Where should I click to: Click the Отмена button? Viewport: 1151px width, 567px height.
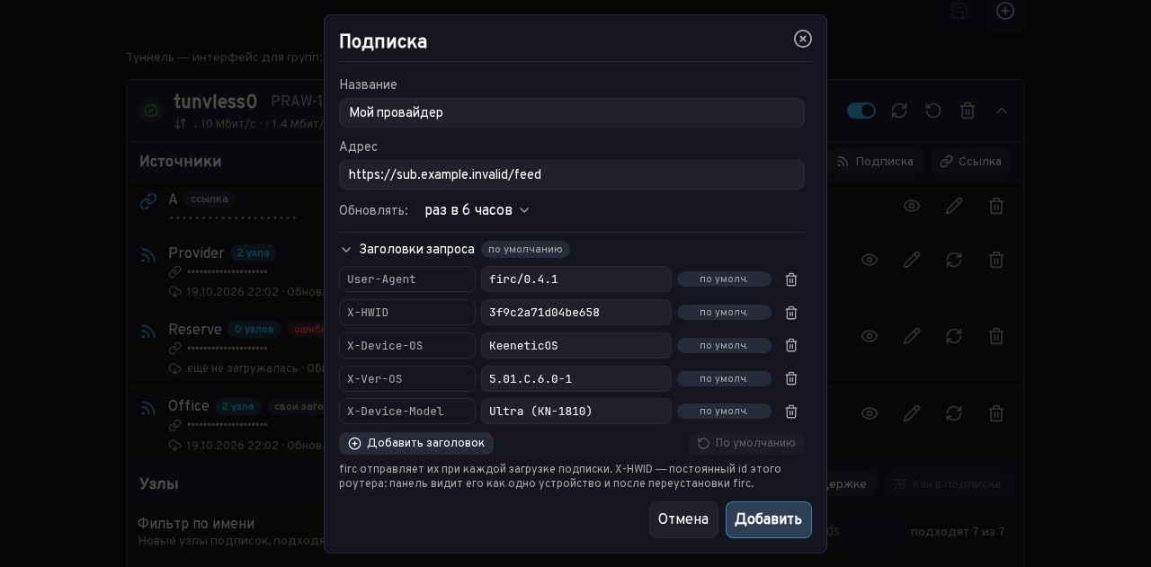click(683, 519)
